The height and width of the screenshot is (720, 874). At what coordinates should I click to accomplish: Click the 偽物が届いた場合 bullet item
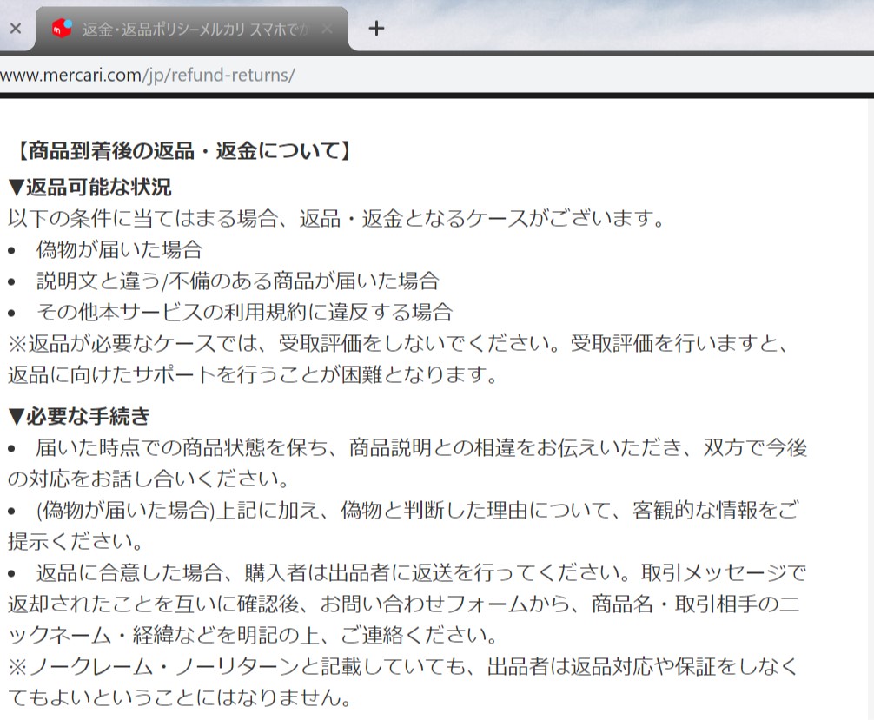point(119,250)
